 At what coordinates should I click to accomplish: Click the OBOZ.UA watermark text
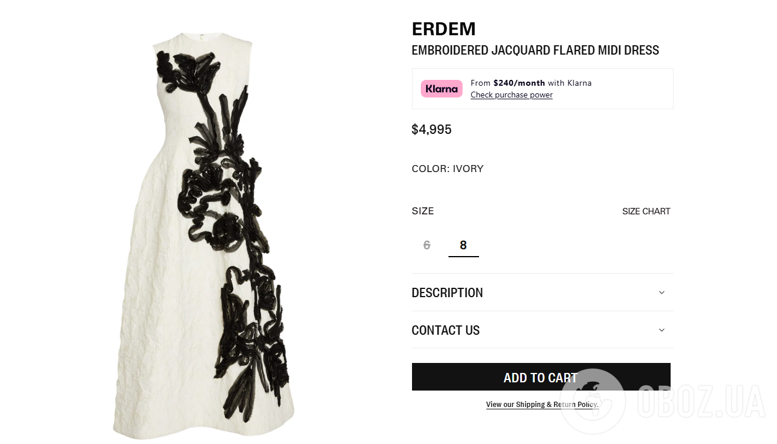701,402
